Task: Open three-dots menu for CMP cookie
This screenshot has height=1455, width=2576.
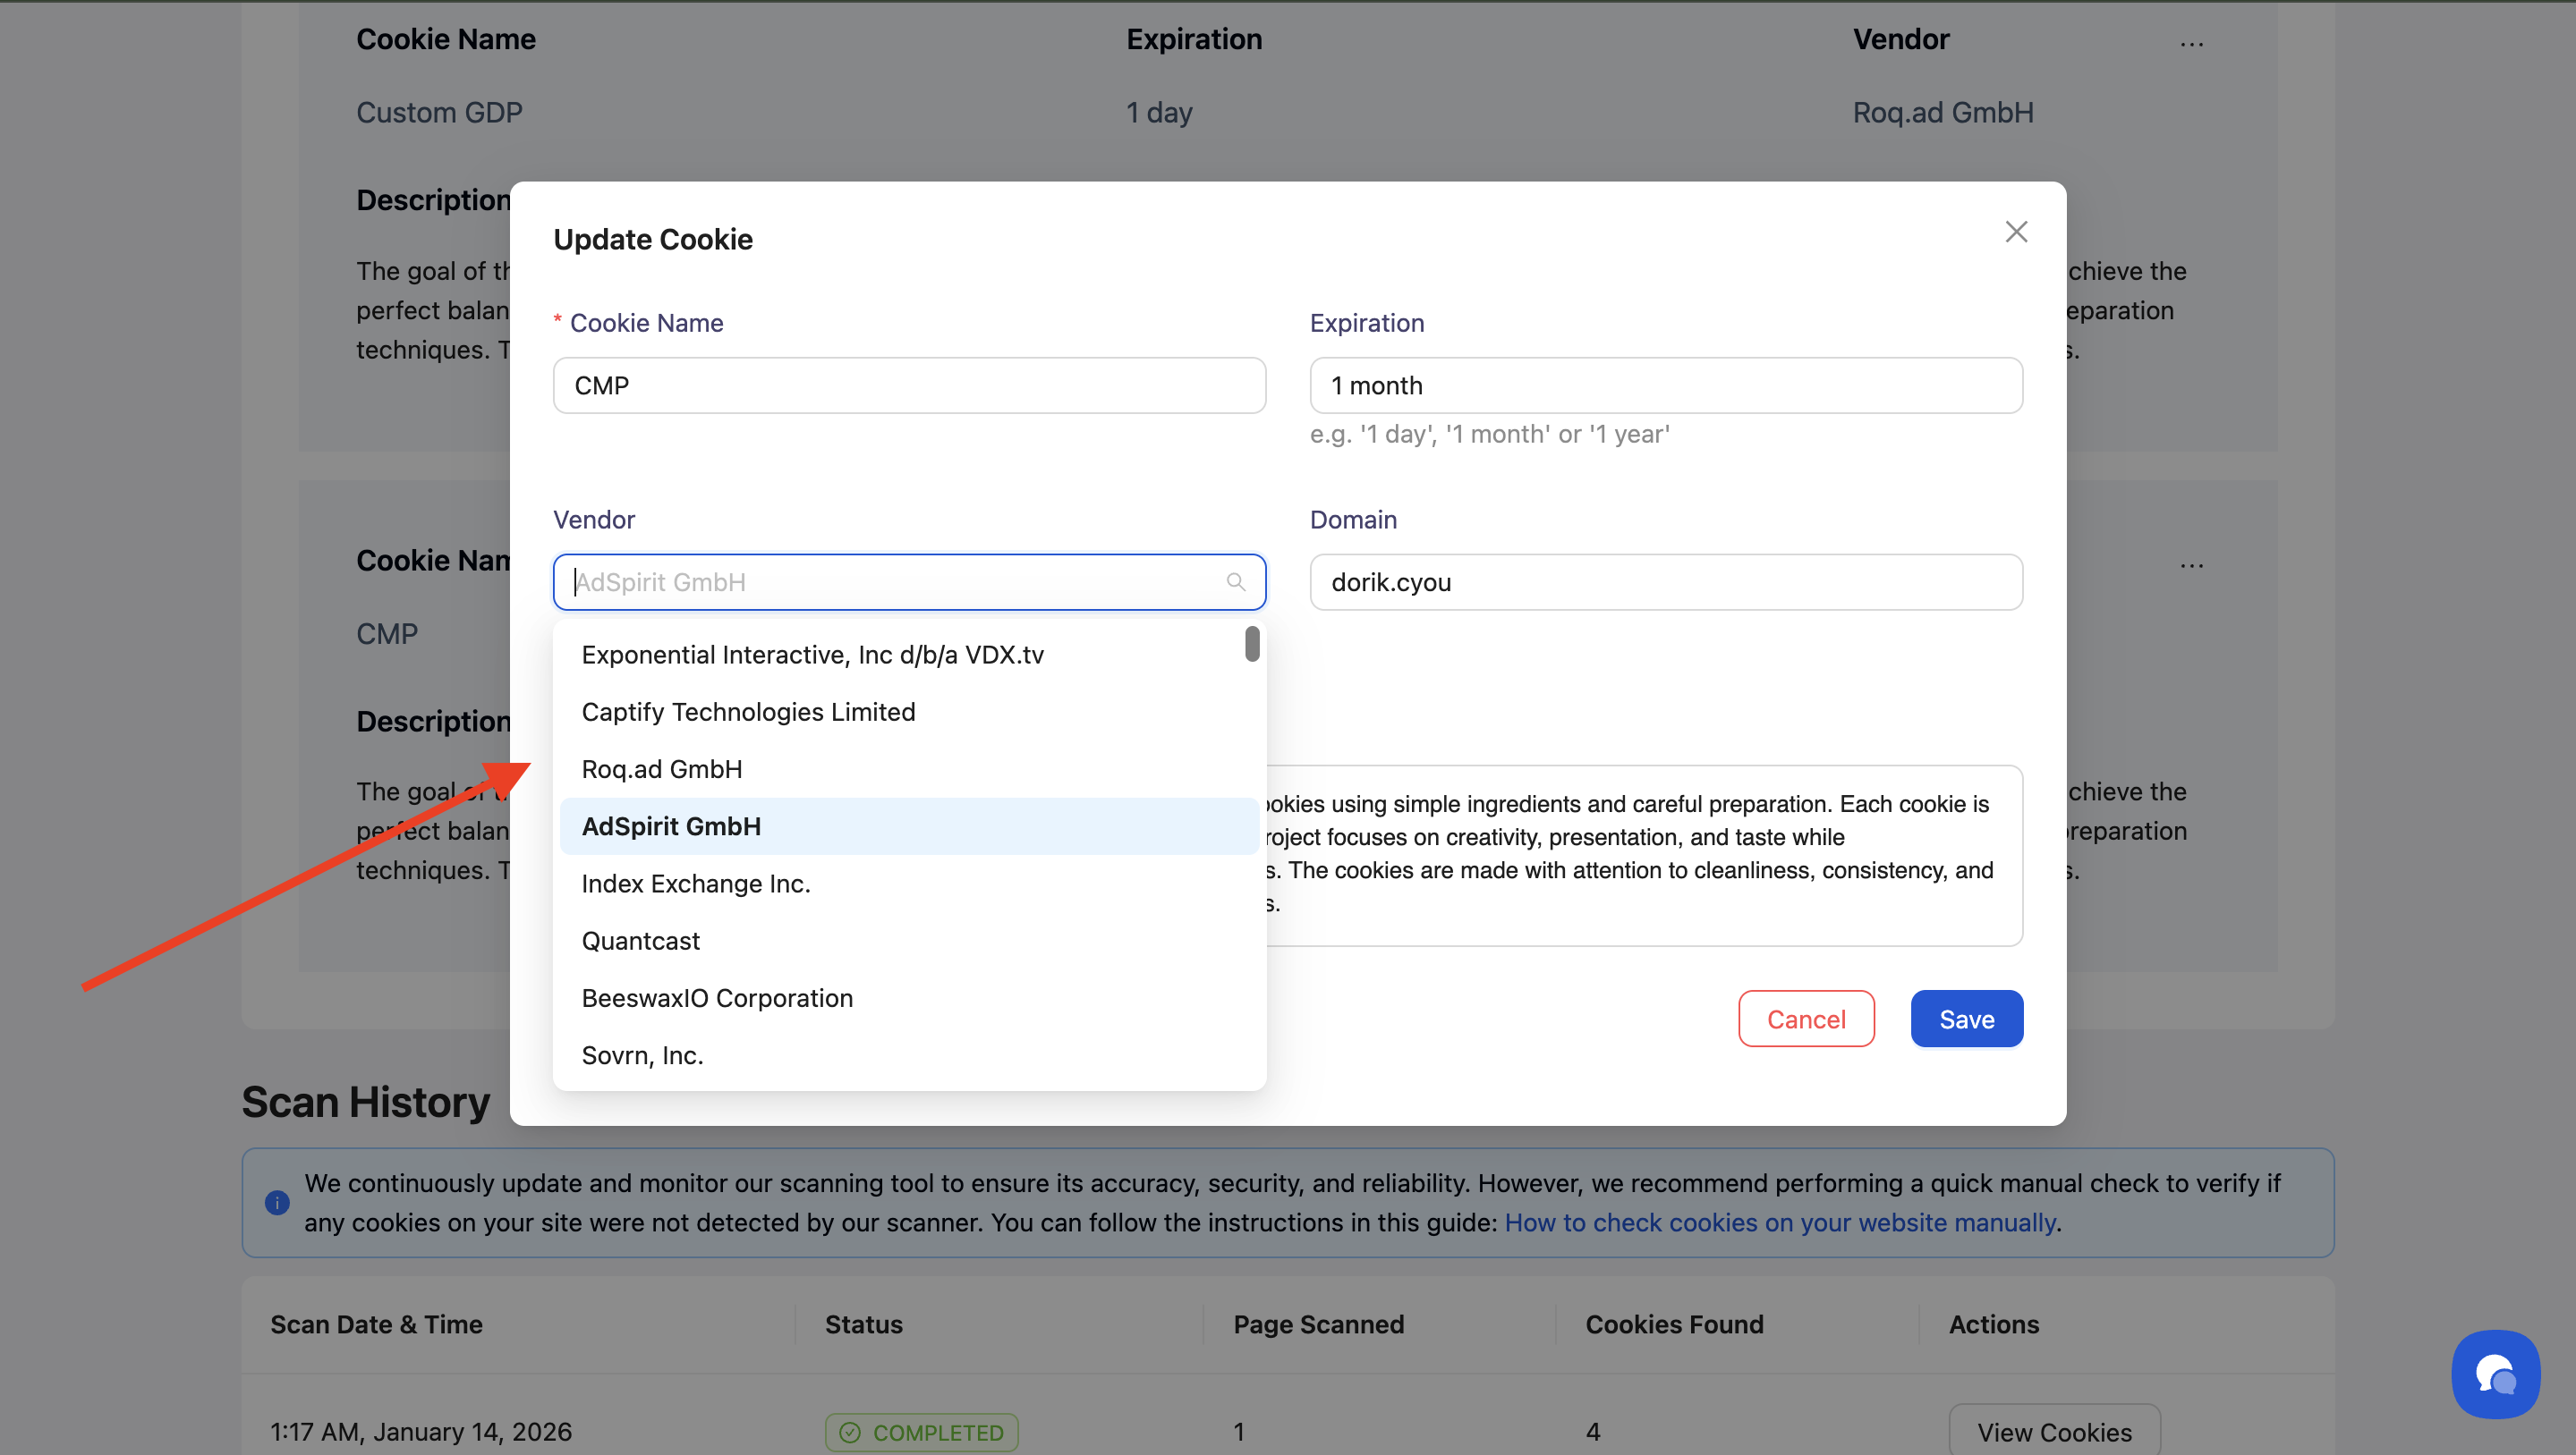Action: (x=2191, y=565)
